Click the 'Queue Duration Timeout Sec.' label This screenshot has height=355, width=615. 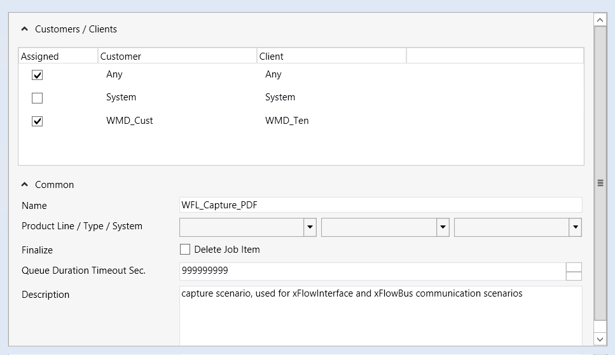83,271
